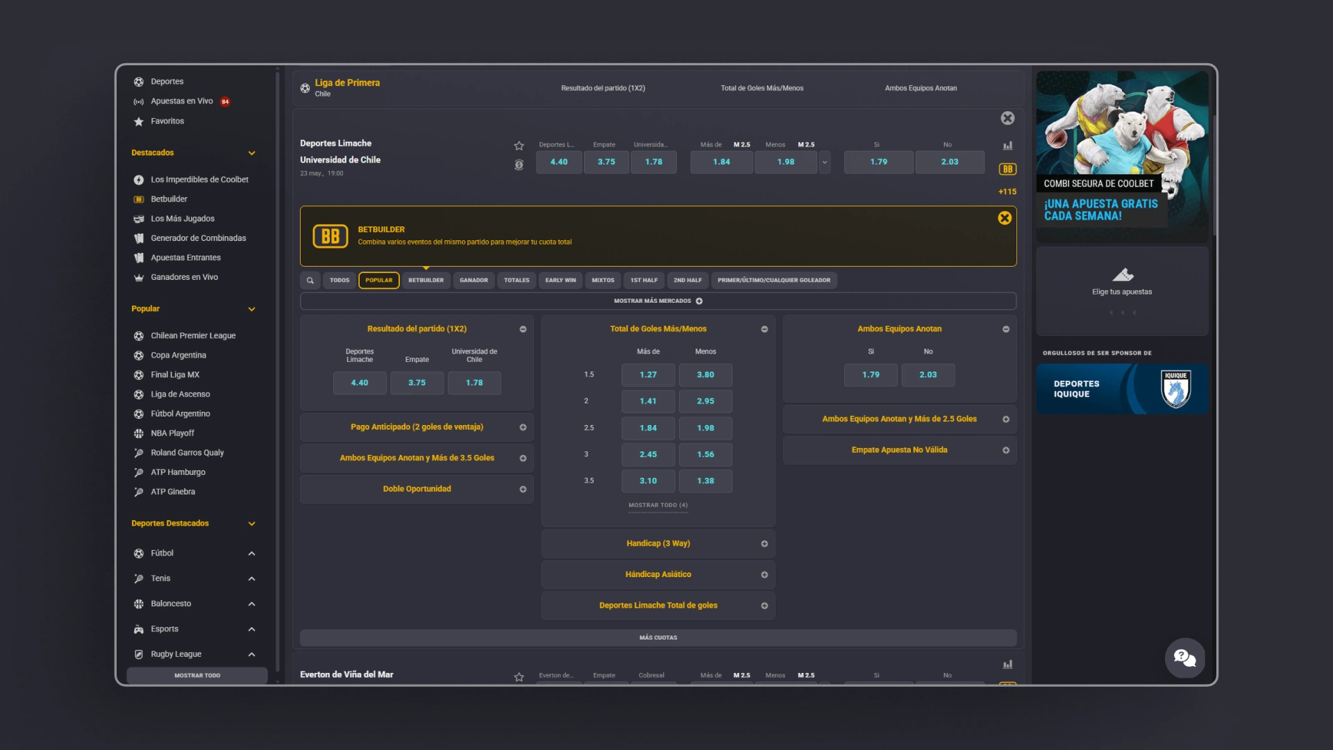Collapse Resultado del partido (1X2) market

click(523, 329)
